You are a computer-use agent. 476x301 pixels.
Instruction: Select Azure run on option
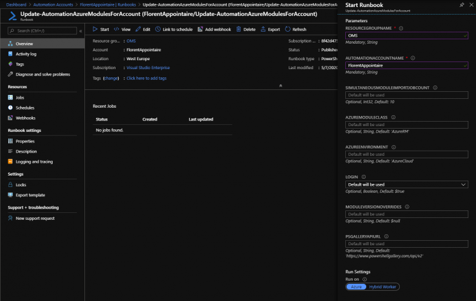point(356,287)
